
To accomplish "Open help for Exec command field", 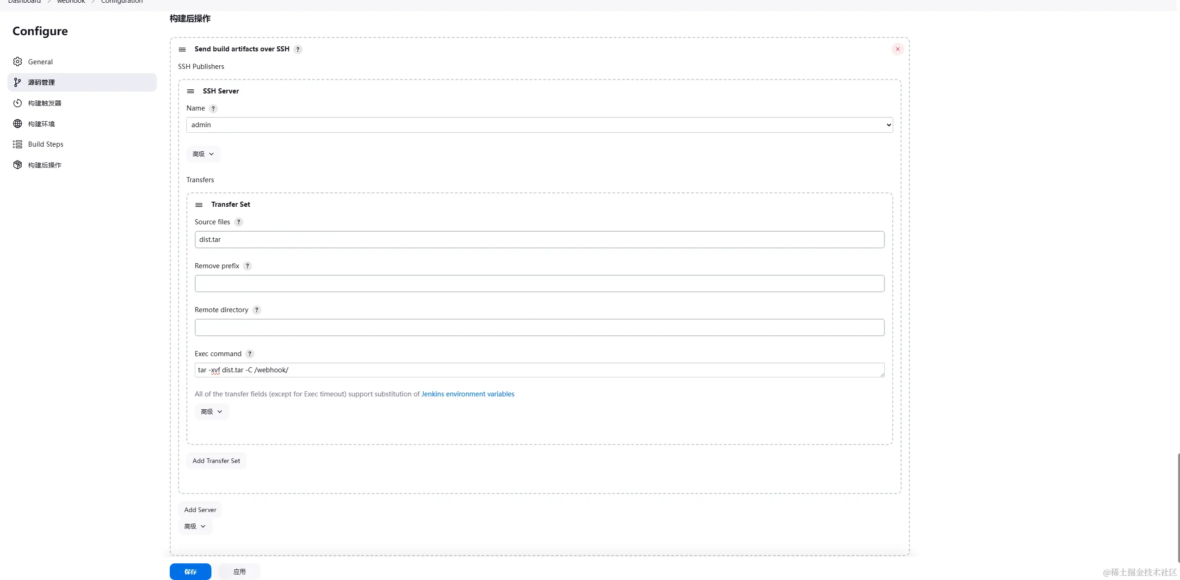I will (250, 354).
